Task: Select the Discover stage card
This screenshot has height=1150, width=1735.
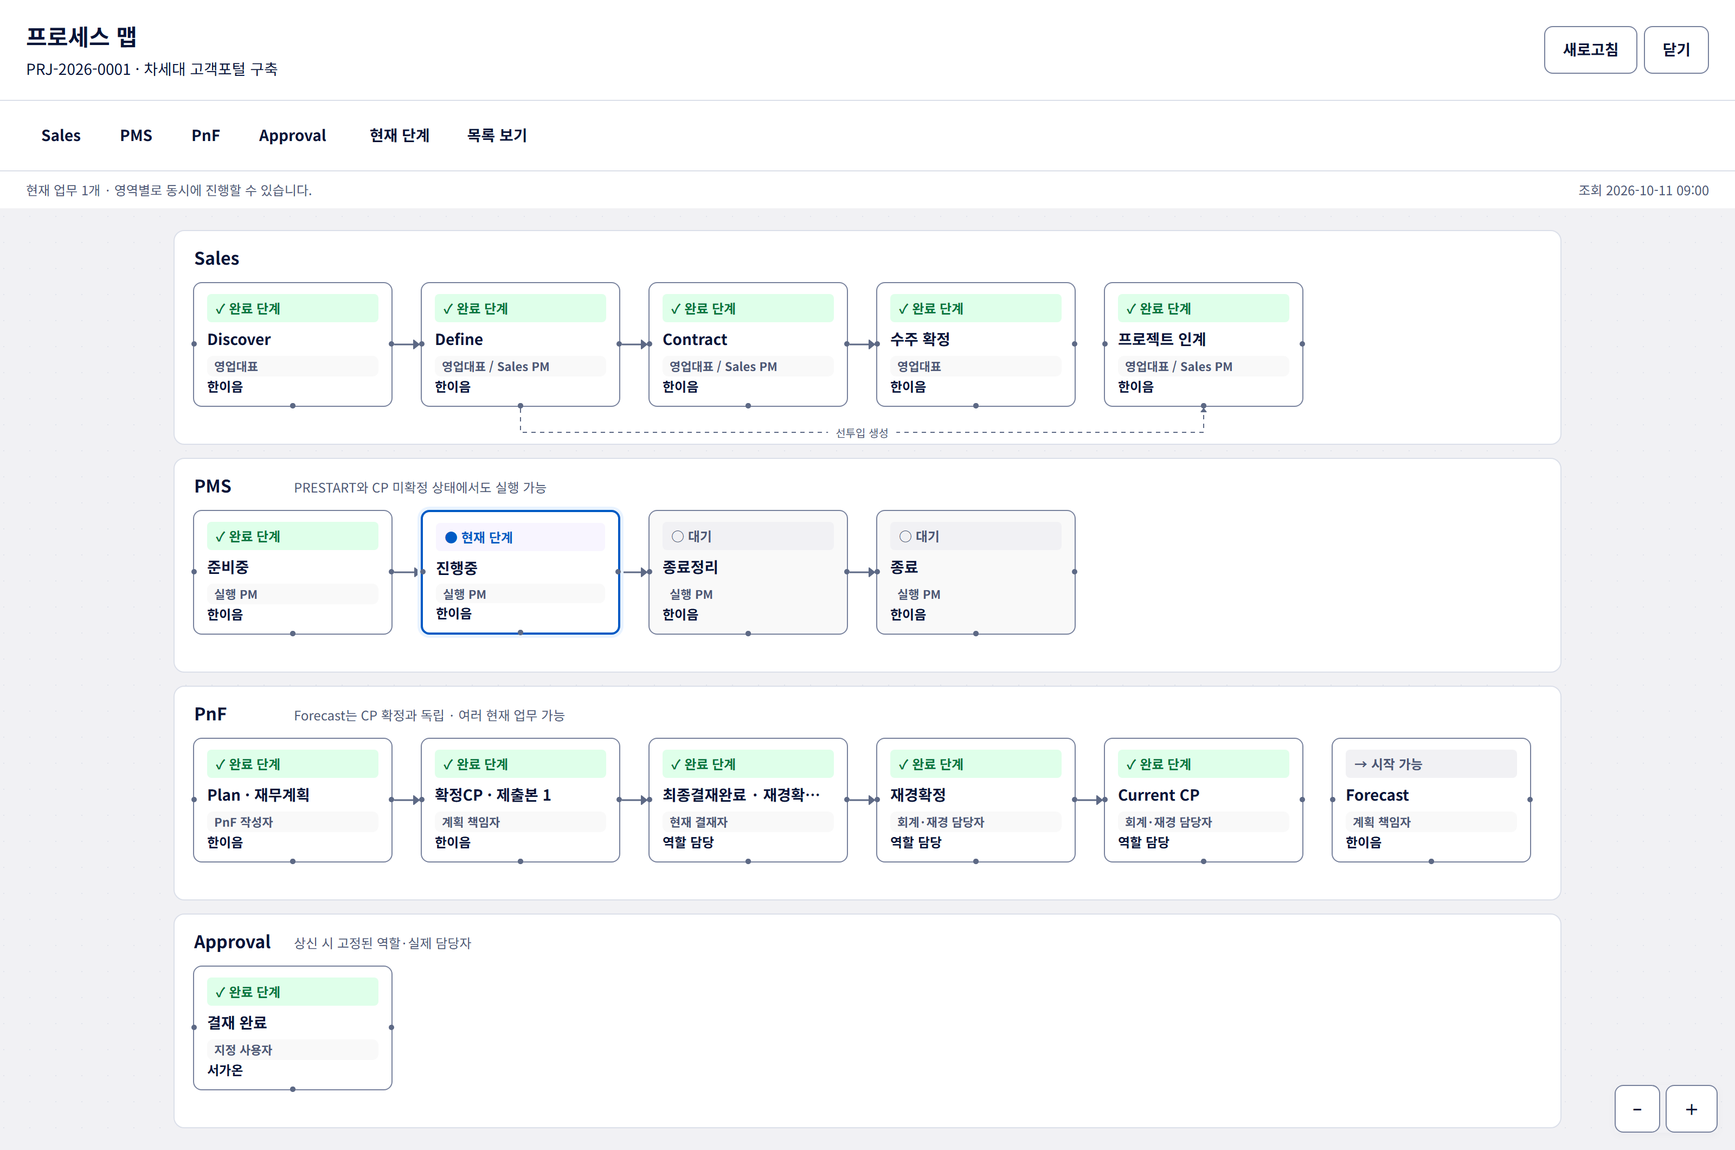Action: point(292,344)
